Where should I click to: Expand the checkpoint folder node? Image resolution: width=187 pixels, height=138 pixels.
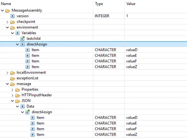(8, 22)
